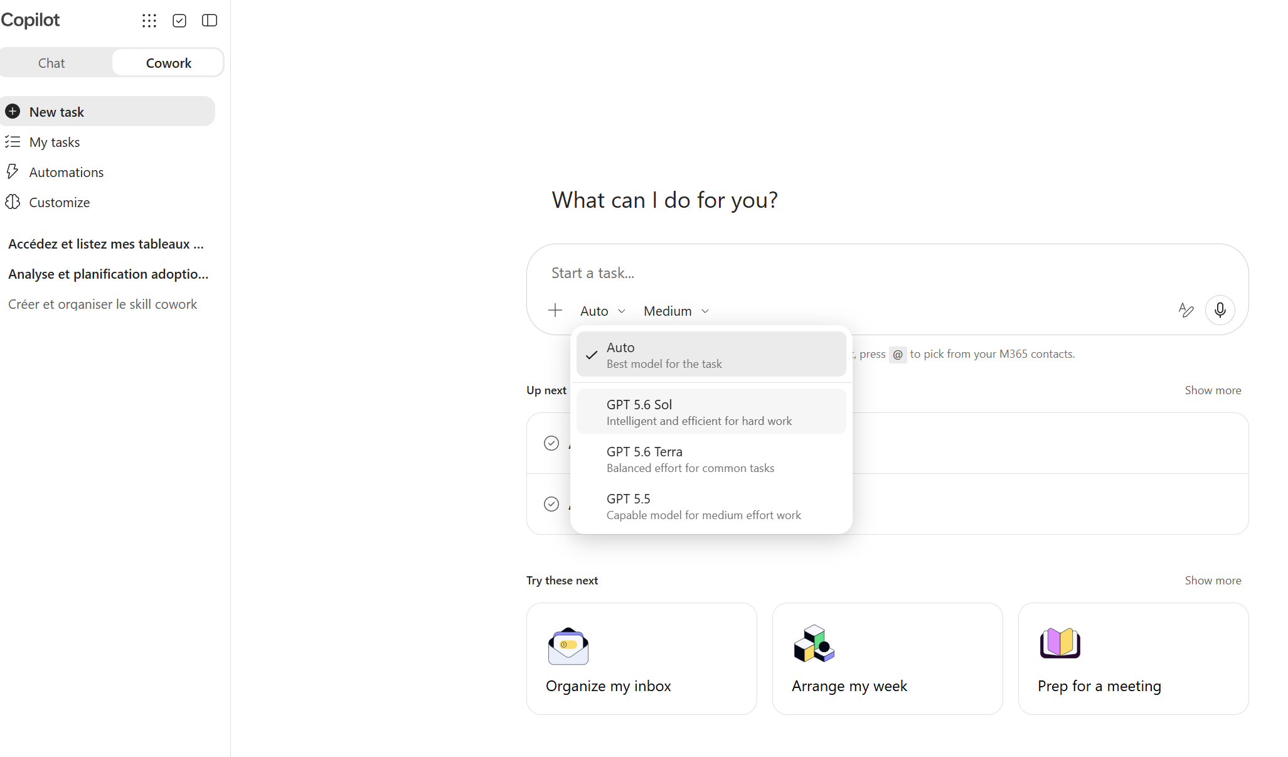Screen dimensions: 1288x757
Task: Select GPT 5.6 Sol model
Action: [711, 412]
